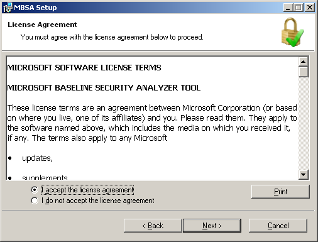Select the accept license agreement radio button
This screenshot has height=242, width=318.
pos(35,190)
